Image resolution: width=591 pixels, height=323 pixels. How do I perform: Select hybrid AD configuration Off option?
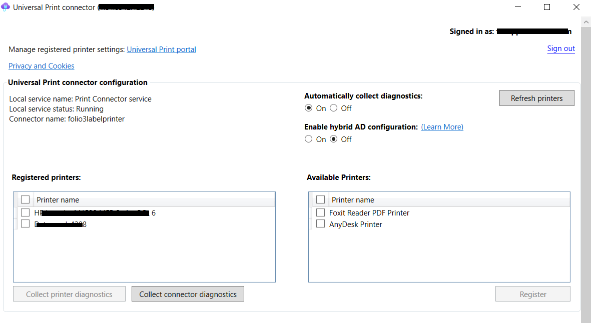tap(334, 139)
